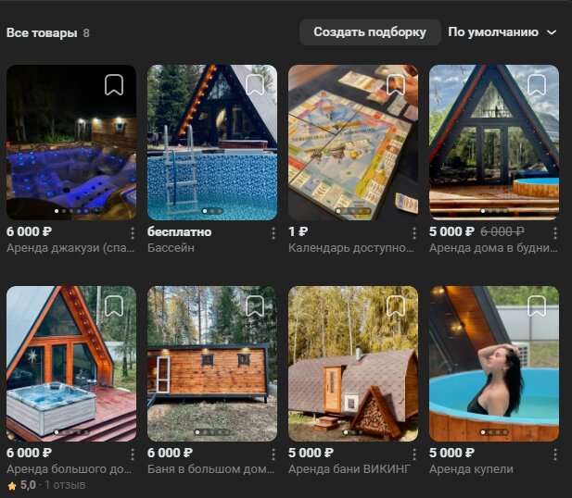Save the Аренда дома в будни item bookmark
The height and width of the screenshot is (498, 572).
pos(537,84)
